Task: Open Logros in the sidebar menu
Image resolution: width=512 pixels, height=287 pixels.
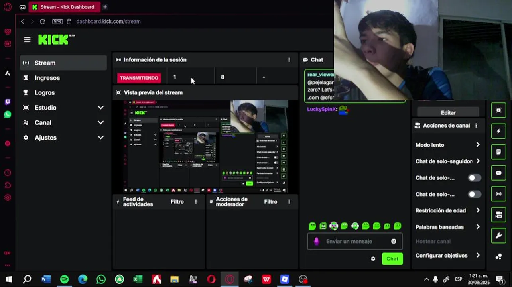Action: (x=63, y=92)
